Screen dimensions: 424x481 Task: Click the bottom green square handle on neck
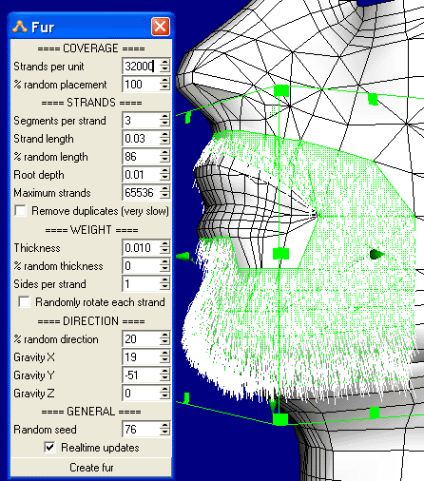(x=280, y=419)
